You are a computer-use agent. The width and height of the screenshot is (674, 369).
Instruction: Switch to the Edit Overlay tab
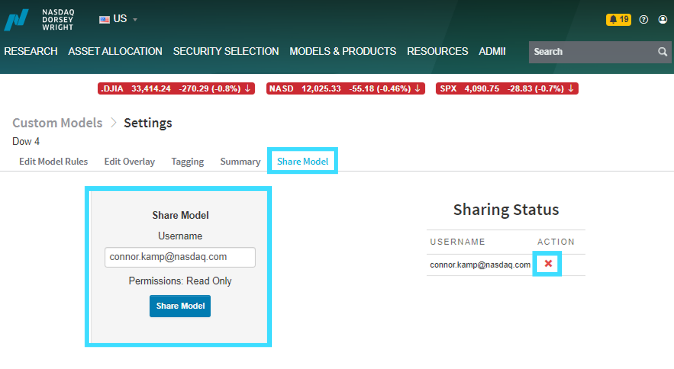point(130,161)
